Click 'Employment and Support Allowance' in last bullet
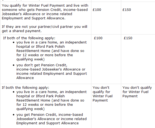Viewport: 155px width, 128px height. click(48, 123)
